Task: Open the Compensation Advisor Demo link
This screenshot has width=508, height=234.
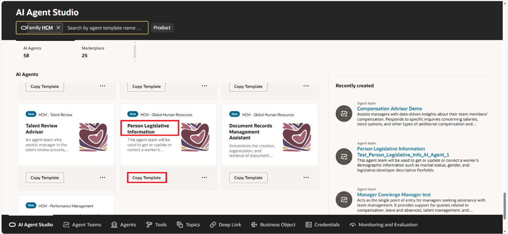Action: [389, 109]
